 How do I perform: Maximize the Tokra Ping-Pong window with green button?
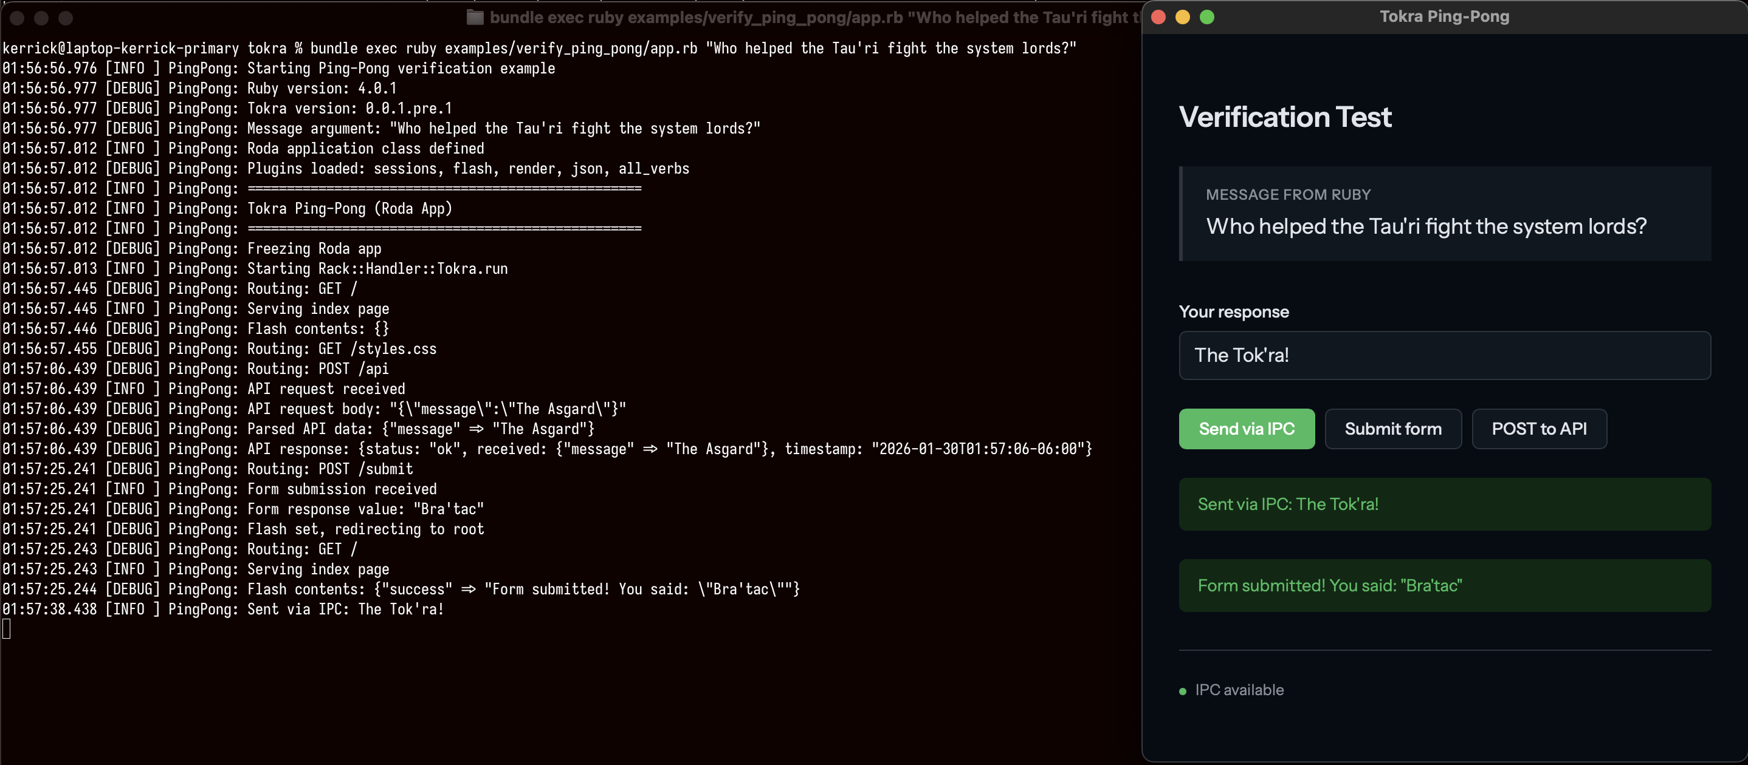[1207, 17]
